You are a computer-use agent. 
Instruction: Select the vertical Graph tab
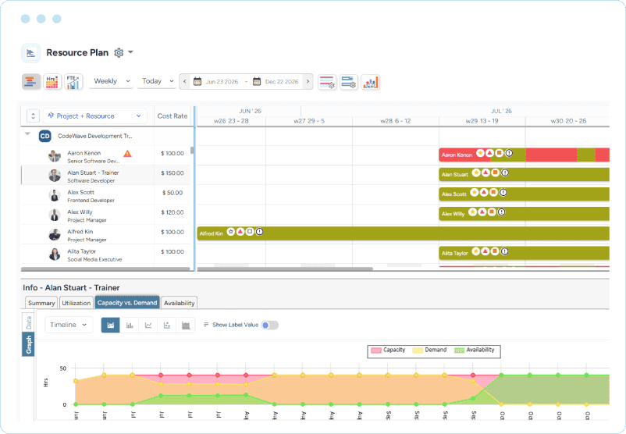[28, 344]
